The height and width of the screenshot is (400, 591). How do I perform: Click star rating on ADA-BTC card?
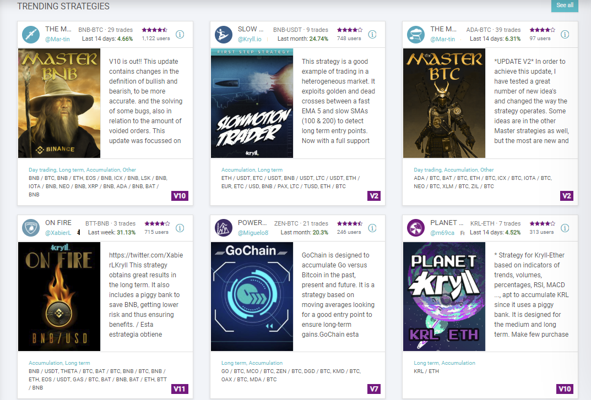tap(542, 30)
